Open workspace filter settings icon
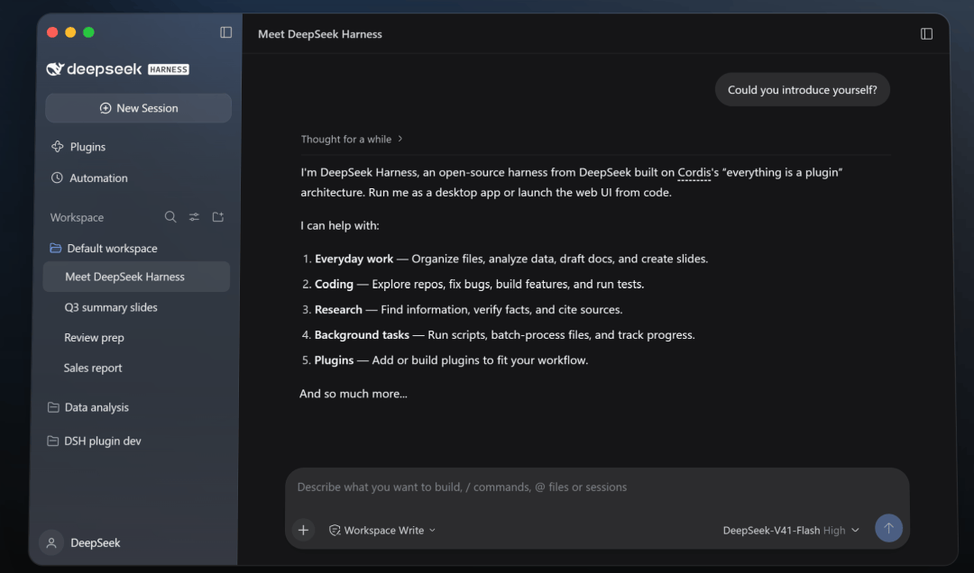Image resolution: width=974 pixels, height=573 pixels. tap(195, 216)
